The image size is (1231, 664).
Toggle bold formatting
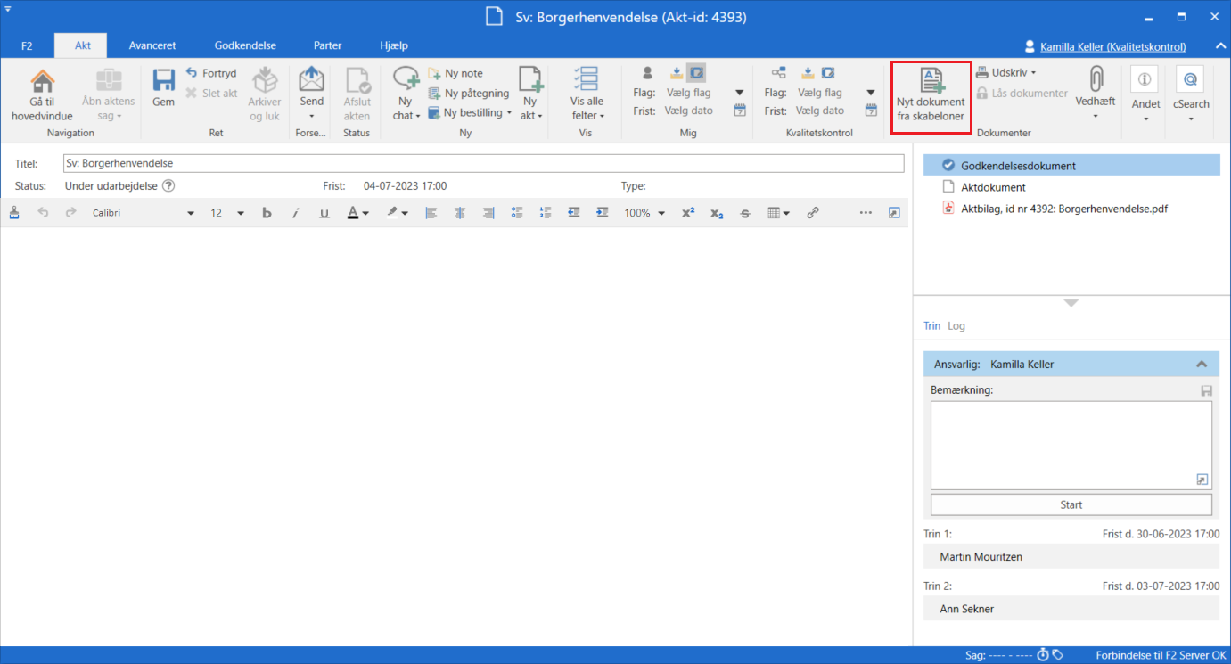pyautogui.click(x=267, y=213)
